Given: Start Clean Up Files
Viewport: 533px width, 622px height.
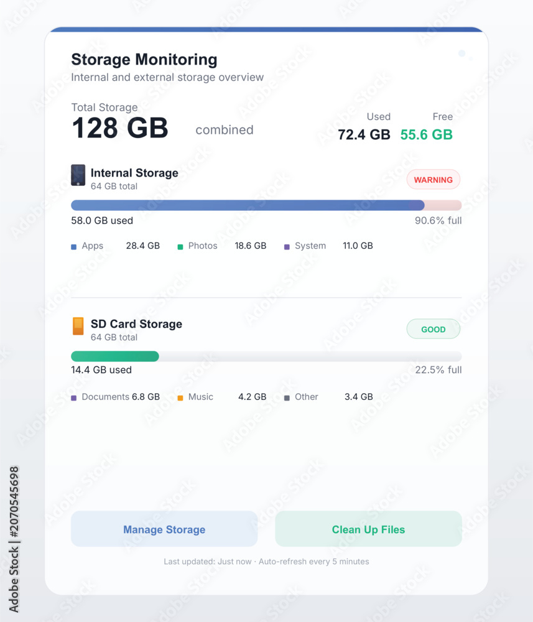Looking at the screenshot, I should coord(368,529).
